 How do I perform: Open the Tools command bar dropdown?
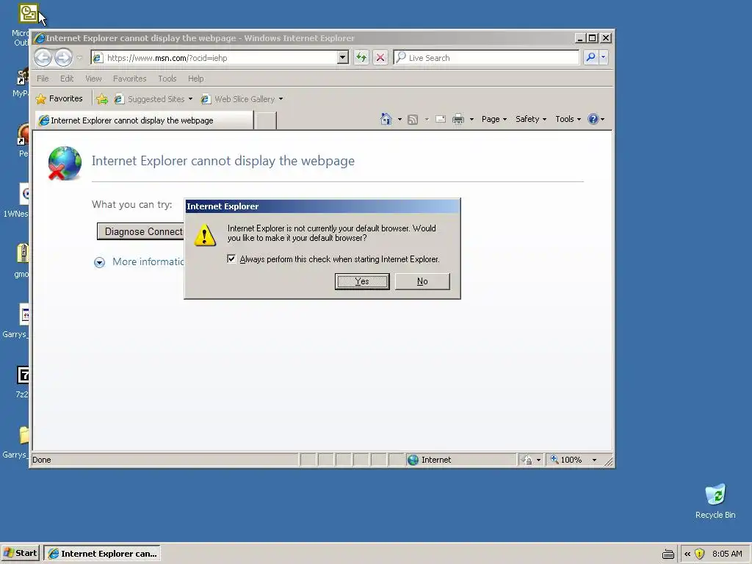pos(568,119)
